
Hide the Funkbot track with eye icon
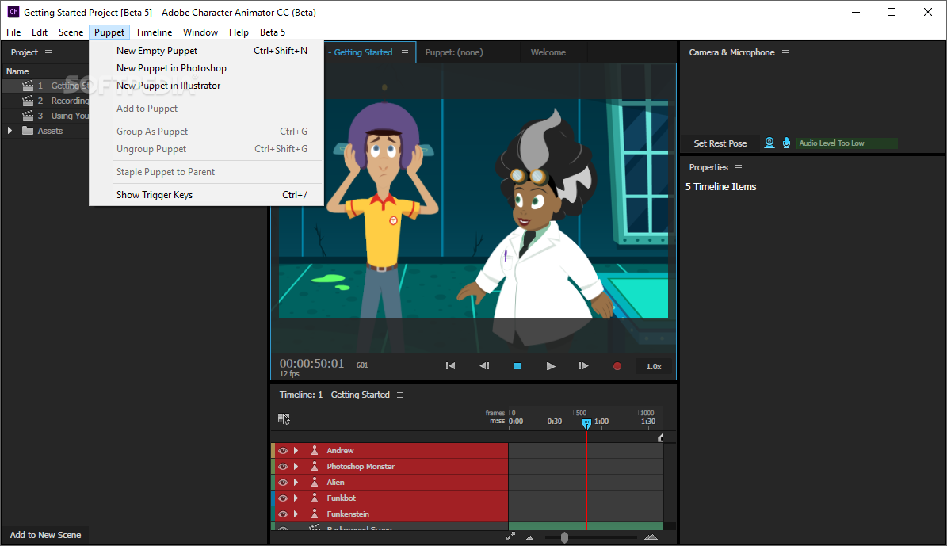tap(283, 498)
